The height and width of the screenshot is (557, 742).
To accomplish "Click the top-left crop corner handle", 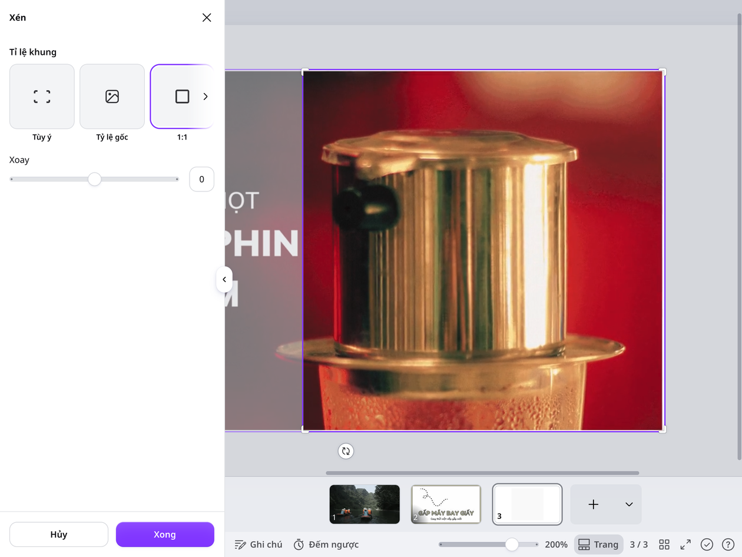I will click(305, 71).
